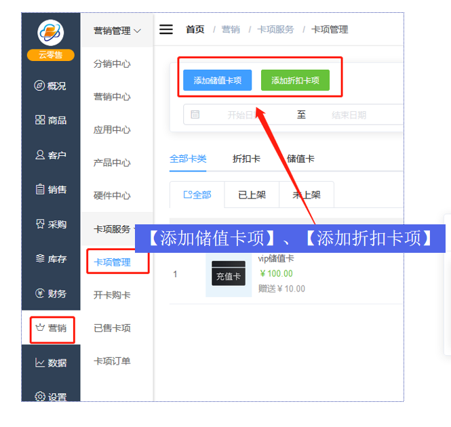Open 已售卡项 menu item

(x=112, y=328)
